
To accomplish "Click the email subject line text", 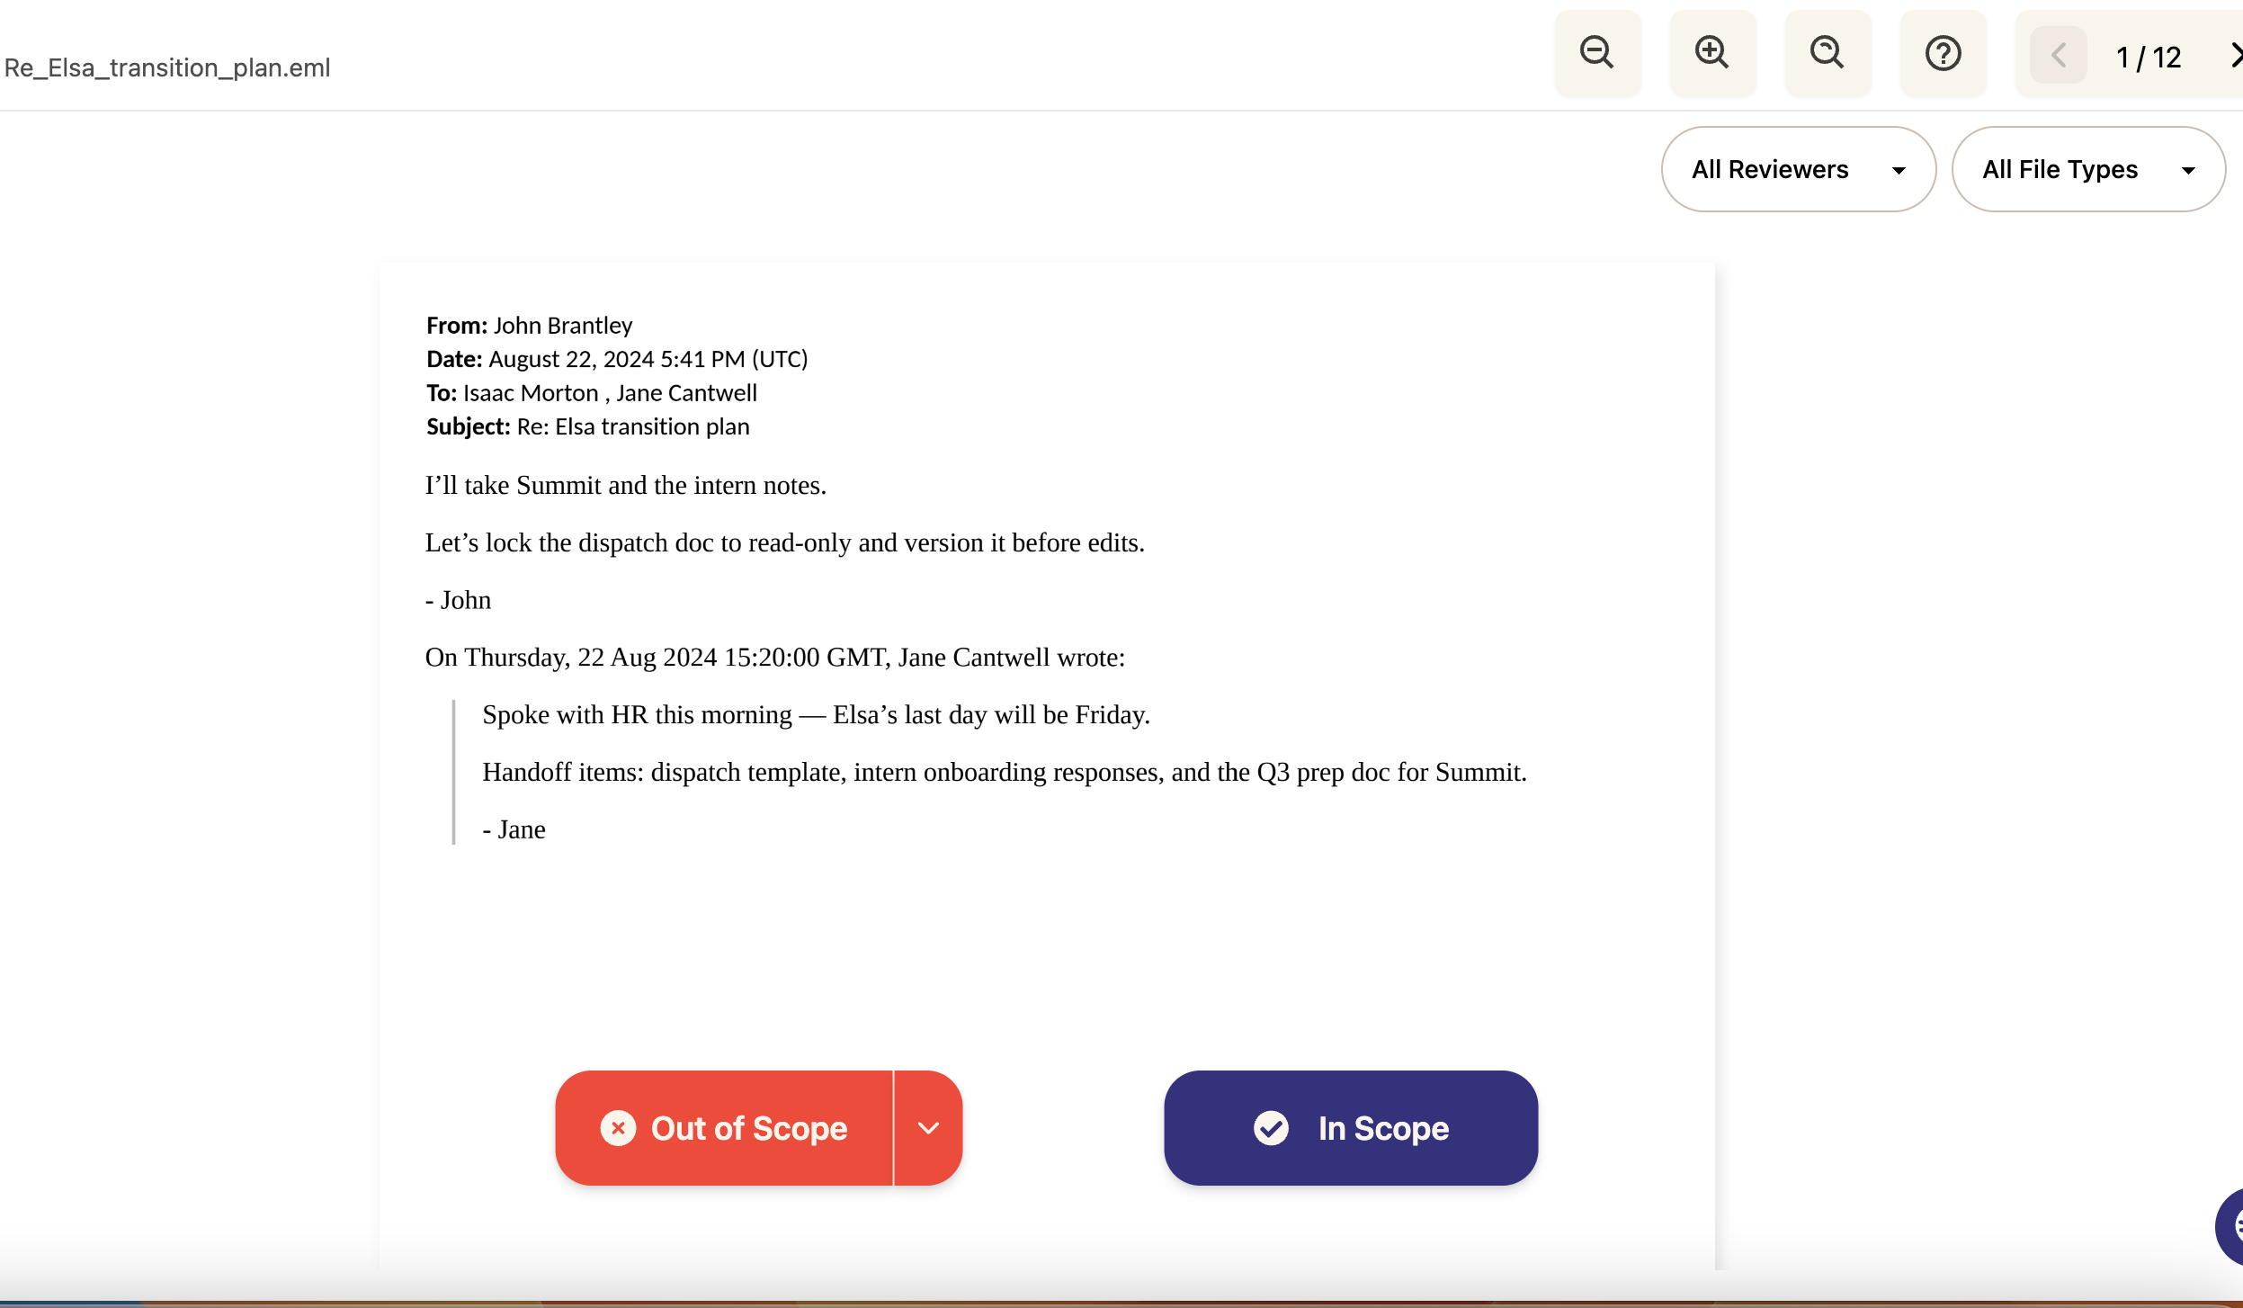I will point(587,426).
